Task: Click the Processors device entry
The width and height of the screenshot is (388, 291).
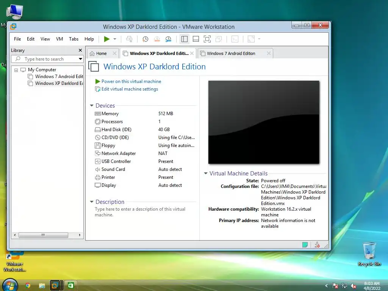Action: click(112, 122)
